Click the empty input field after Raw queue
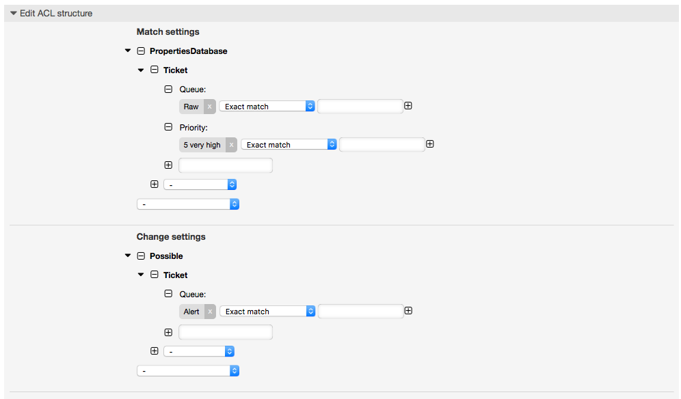The width and height of the screenshot is (681, 399). (360, 107)
